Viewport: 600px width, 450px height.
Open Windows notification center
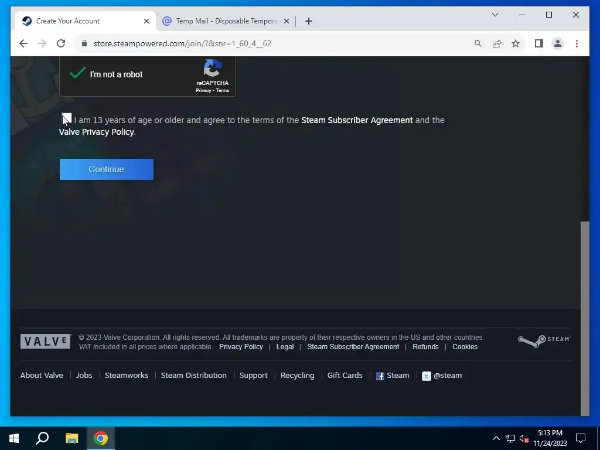tap(581, 438)
